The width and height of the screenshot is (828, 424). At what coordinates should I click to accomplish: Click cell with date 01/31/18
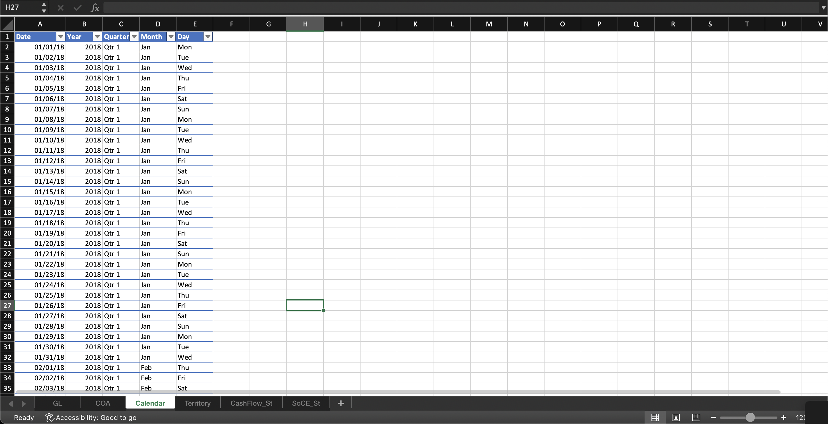tap(40, 357)
